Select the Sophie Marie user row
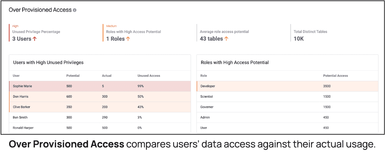 [100, 86]
